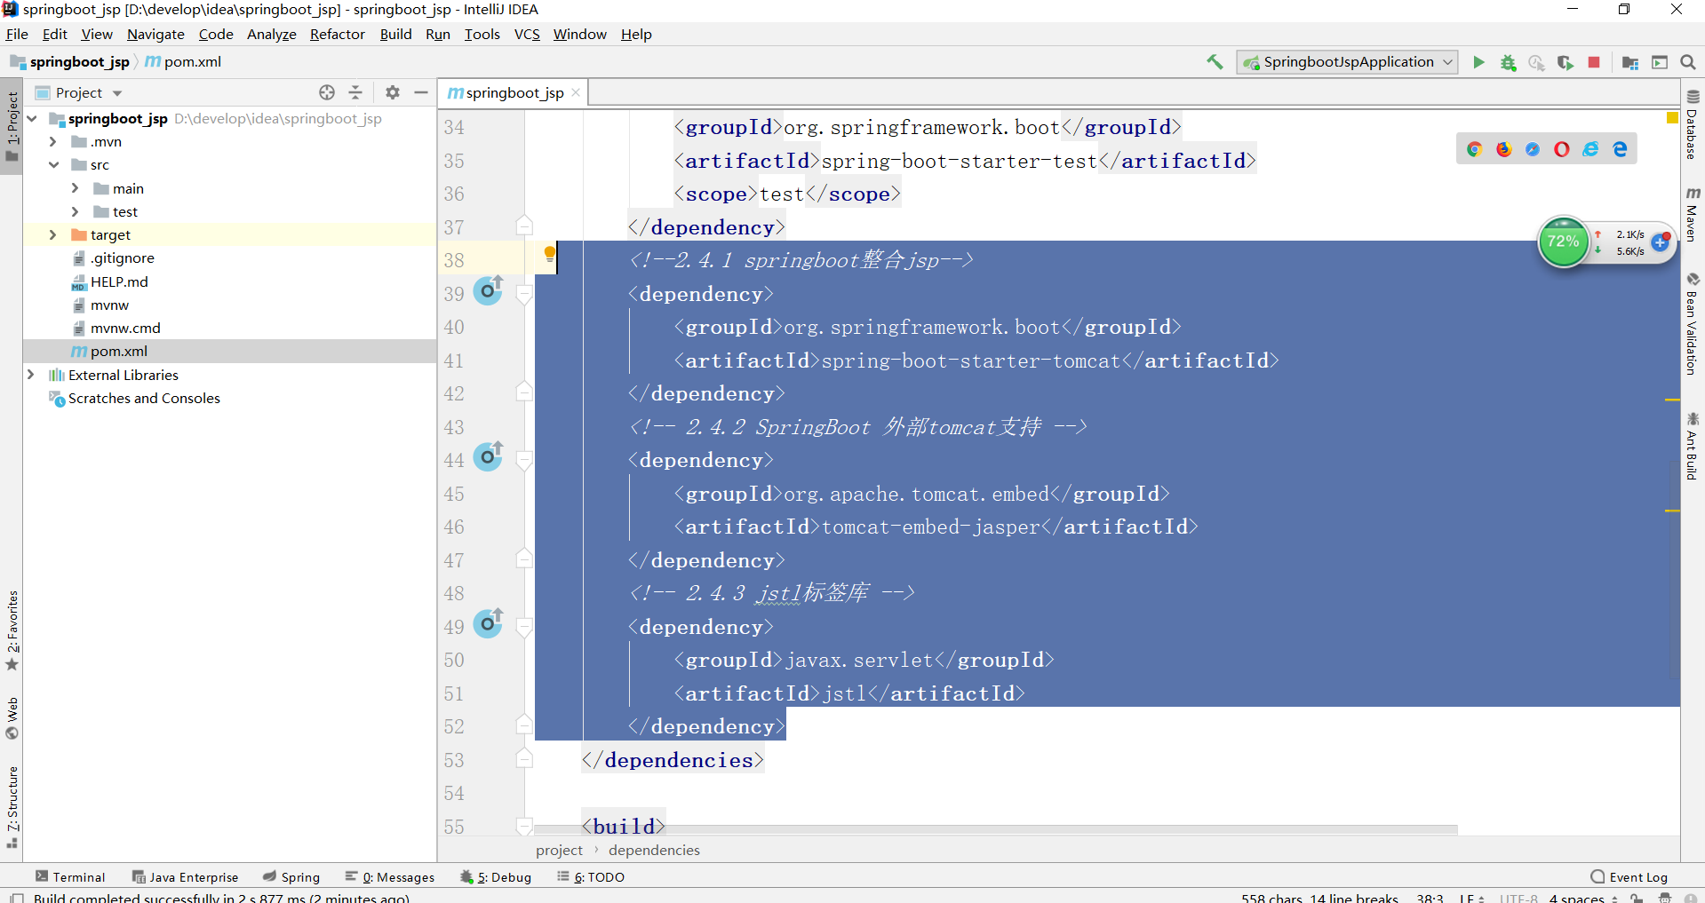
Task: Open the Java Enterprise tool window
Action: 185,876
